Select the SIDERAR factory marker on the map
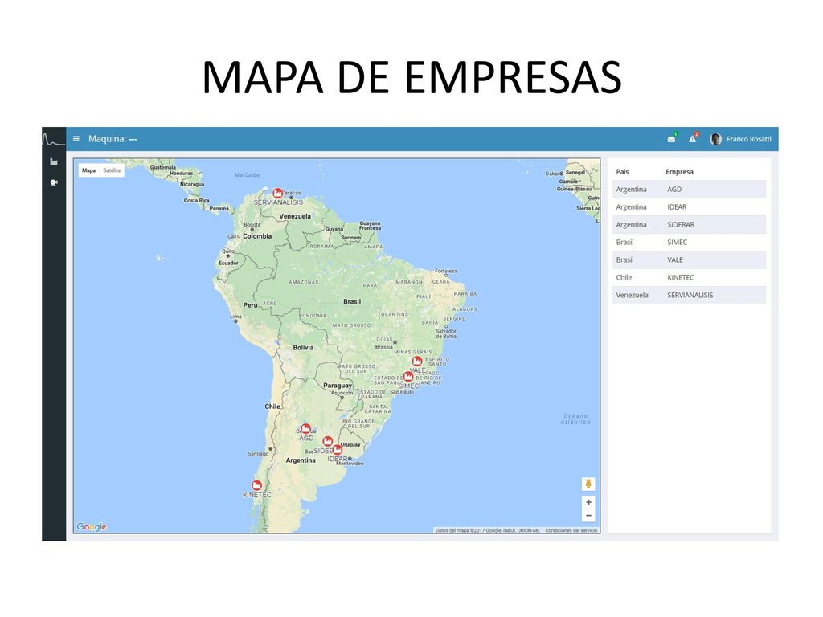Image resolution: width=823 pixels, height=617 pixels. (x=328, y=442)
